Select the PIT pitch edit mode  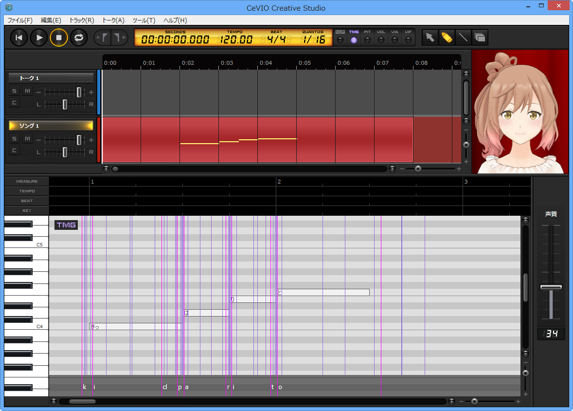click(367, 37)
